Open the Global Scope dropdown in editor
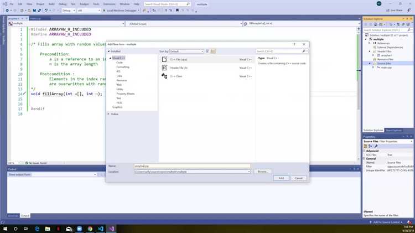 (184, 24)
